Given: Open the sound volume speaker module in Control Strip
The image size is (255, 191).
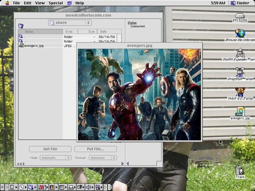Looking at the screenshot, I should (x=90, y=187).
